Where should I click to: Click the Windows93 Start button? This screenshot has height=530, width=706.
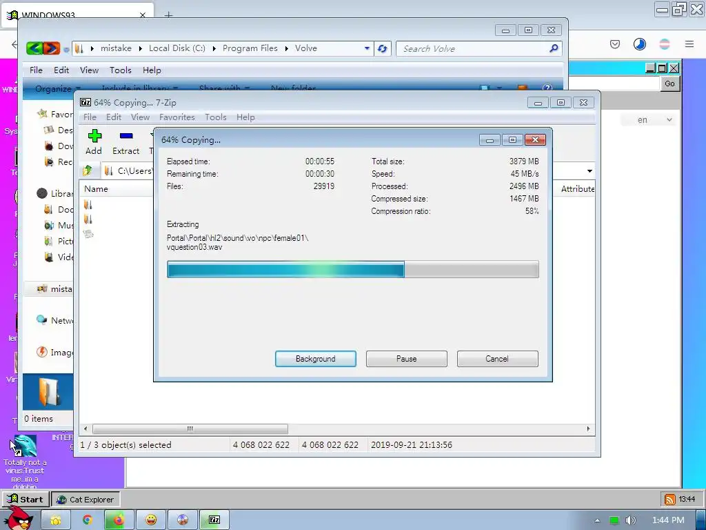point(26,500)
